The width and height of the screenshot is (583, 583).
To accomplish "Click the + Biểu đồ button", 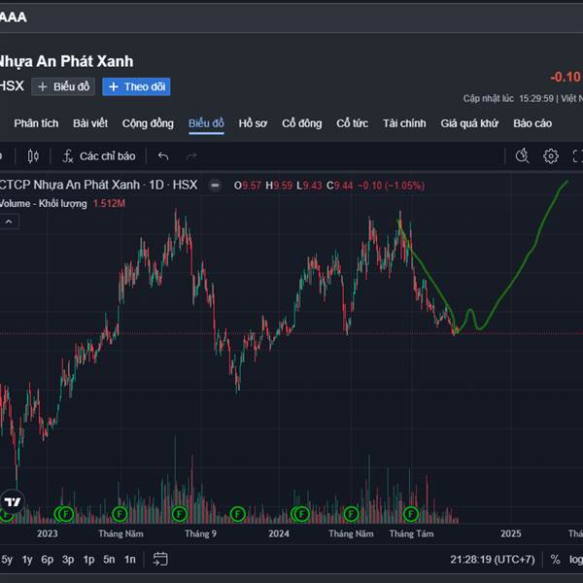I will pyautogui.click(x=63, y=86).
